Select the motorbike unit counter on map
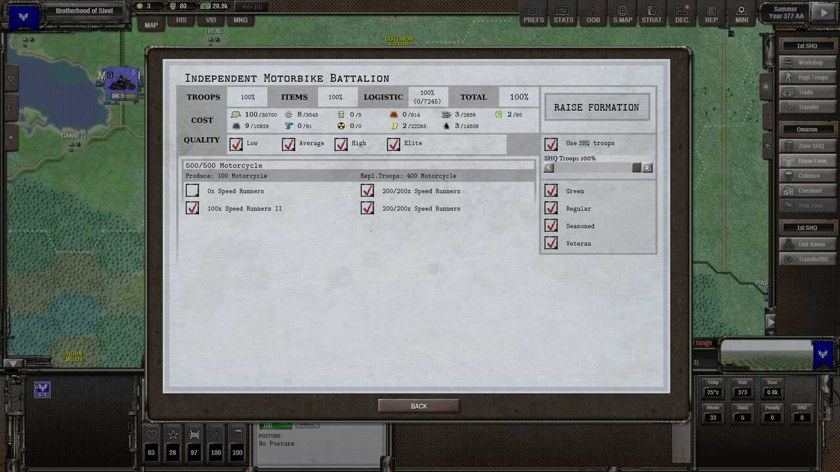 point(122,85)
